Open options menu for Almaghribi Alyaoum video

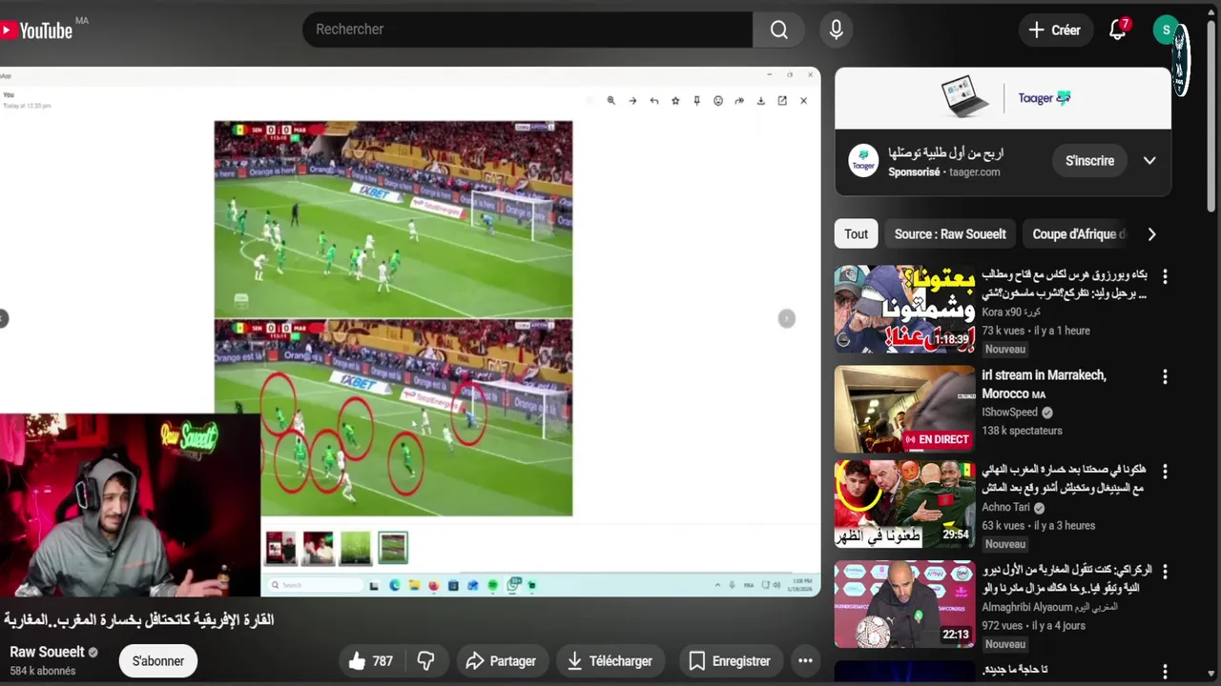click(x=1165, y=573)
